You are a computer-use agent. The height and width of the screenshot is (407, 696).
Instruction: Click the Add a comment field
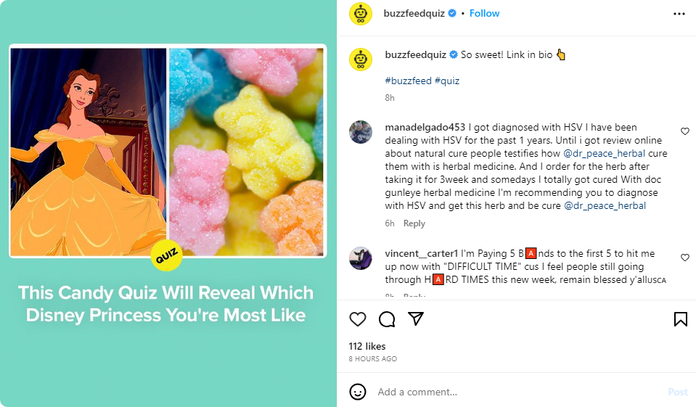pos(508,392)
